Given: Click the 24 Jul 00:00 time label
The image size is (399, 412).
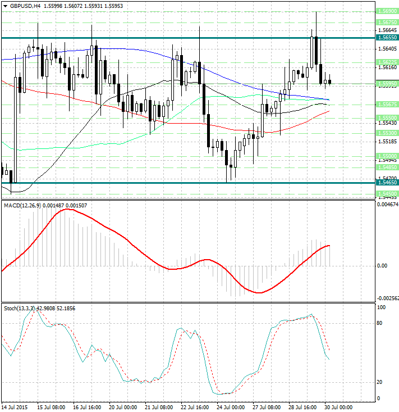Looking at the screenshot, I should pyautogui.click(x=231, y=408).
